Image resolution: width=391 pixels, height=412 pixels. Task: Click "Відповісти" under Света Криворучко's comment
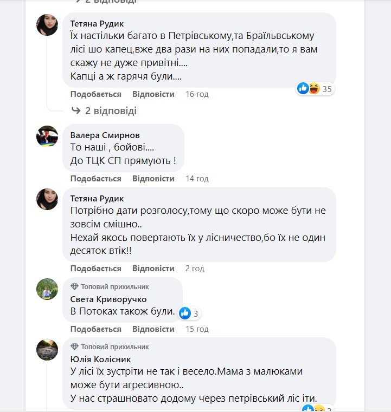[153, 329]
